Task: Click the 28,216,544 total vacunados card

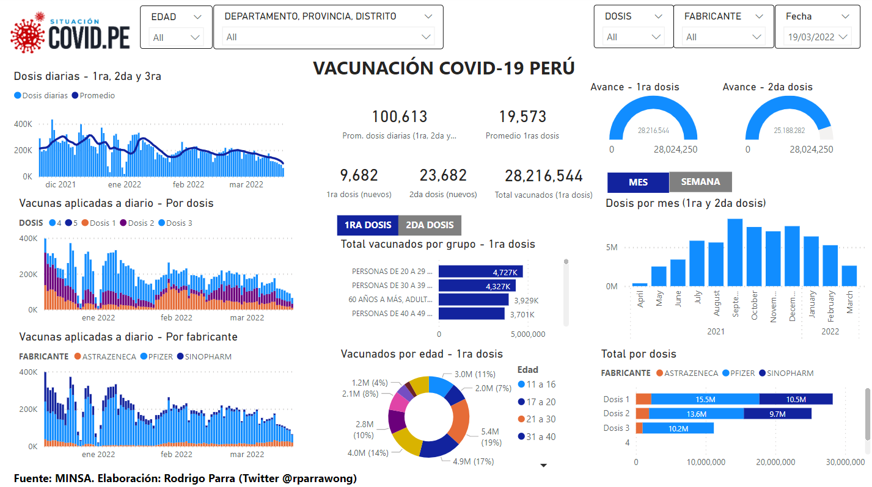Action: pos(544,183)
